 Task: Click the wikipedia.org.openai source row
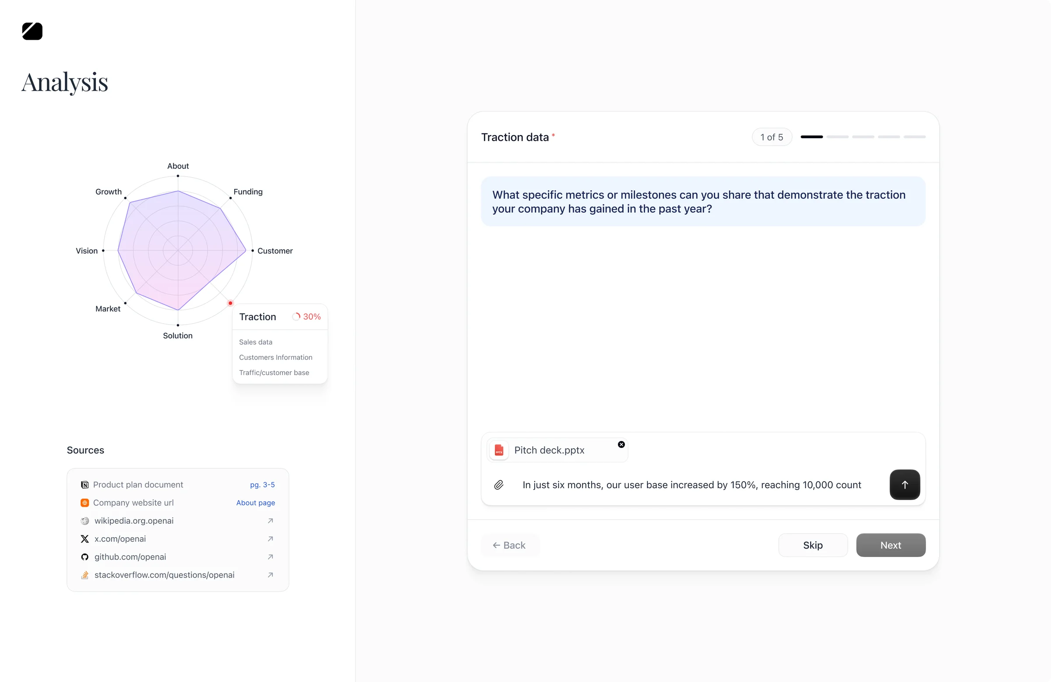coord(178,521)
